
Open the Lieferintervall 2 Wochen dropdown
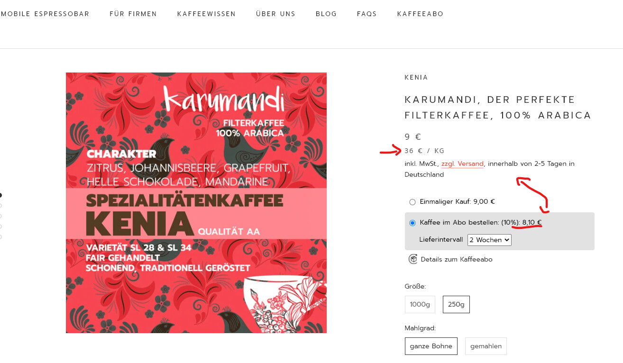pos(489,240)
